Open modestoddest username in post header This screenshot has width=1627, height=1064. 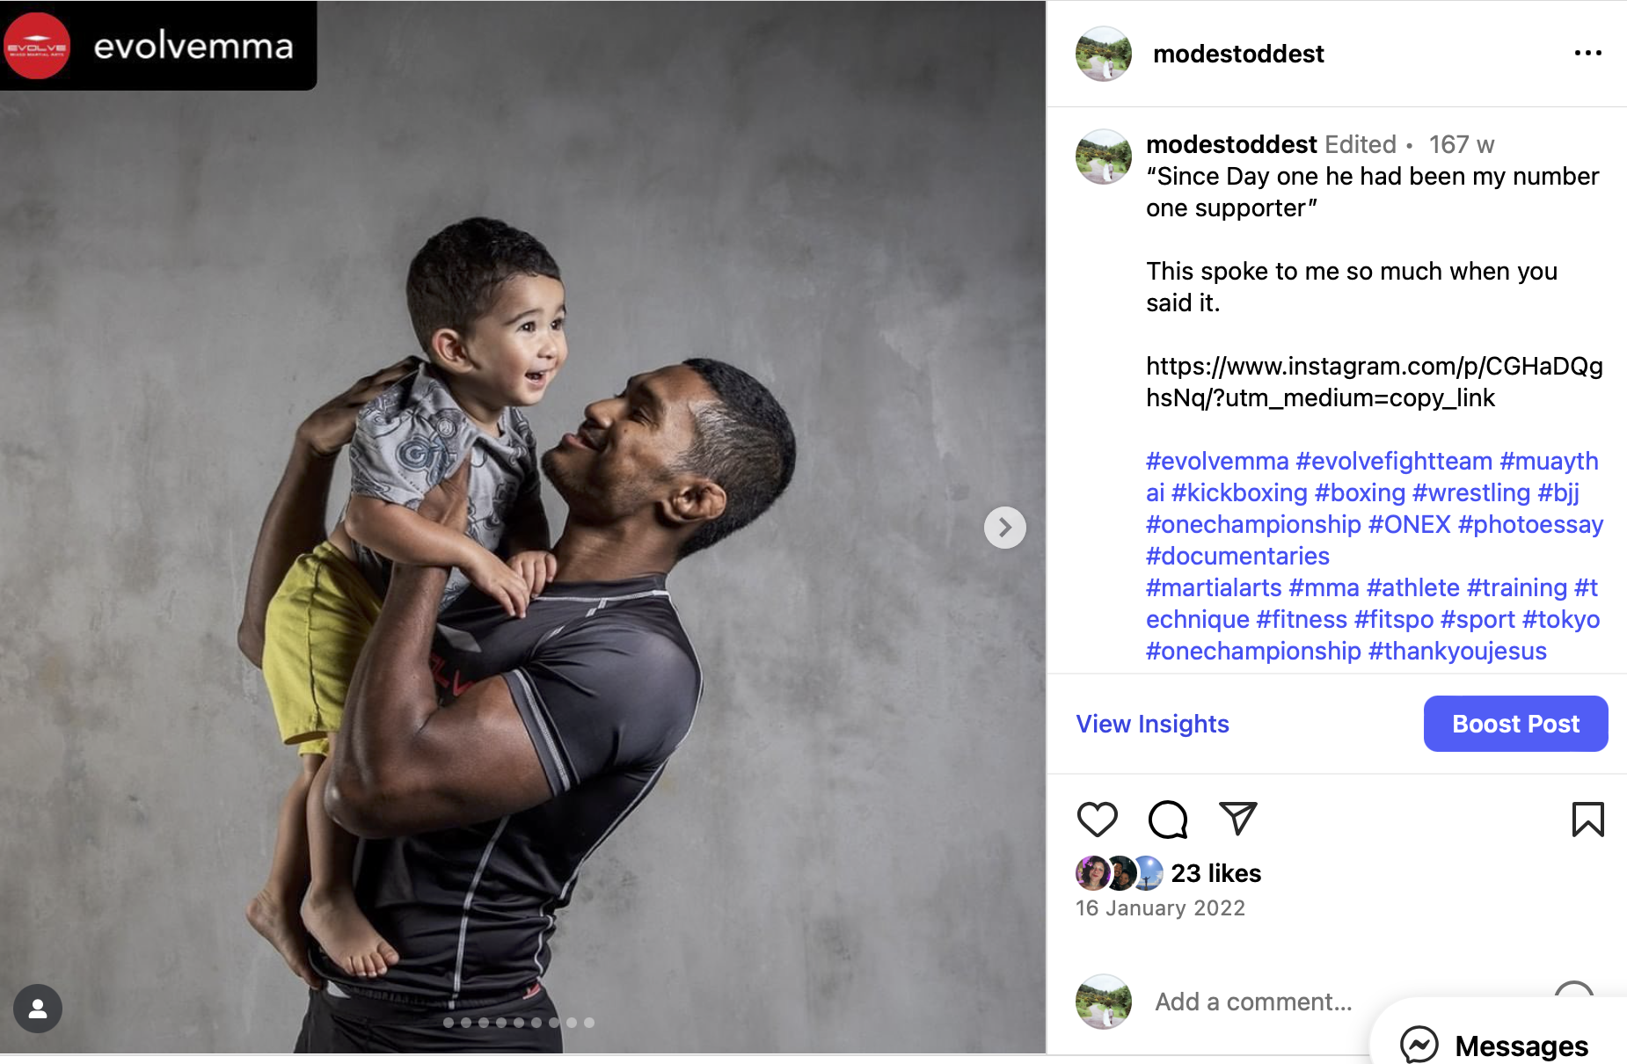pyautogui.click(x=1238, y=54)
